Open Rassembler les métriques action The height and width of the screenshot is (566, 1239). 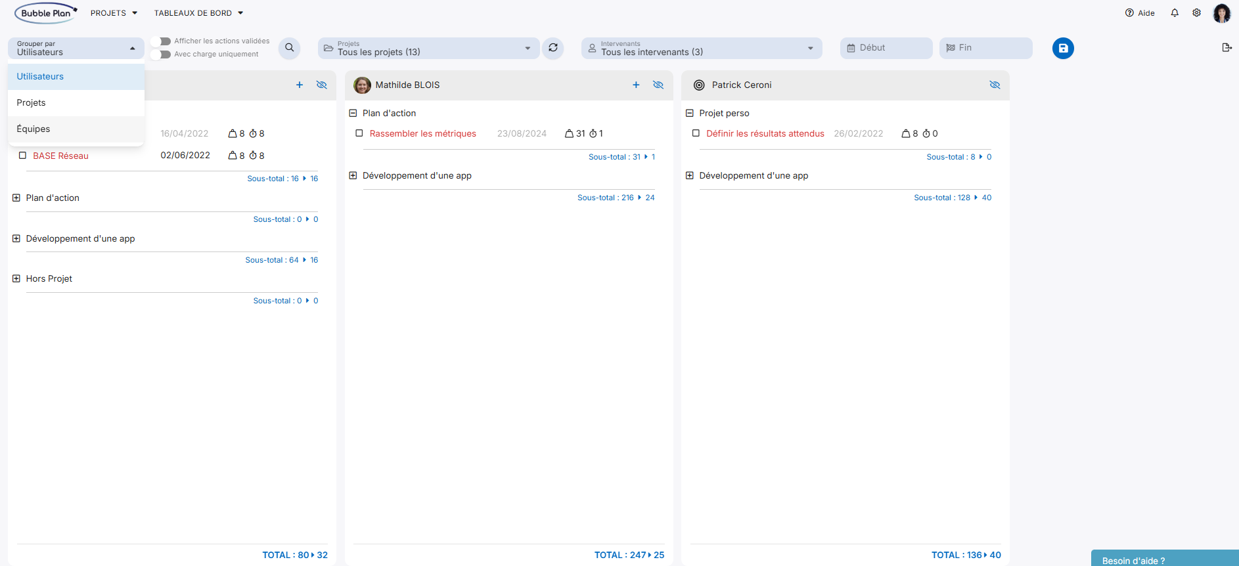(422, 133)
